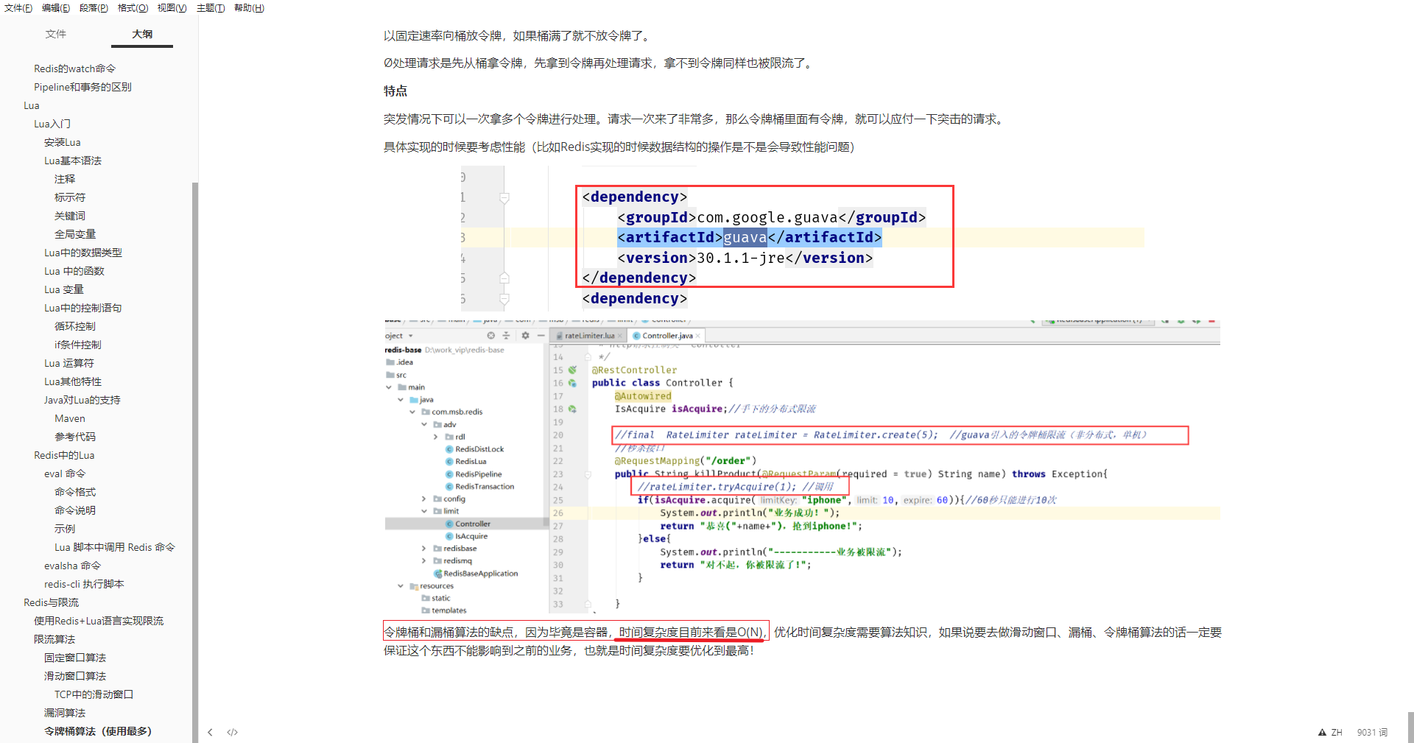The image size is (1414, 743).
Task: Open the 文件 menu
Action: pos(18,8)
